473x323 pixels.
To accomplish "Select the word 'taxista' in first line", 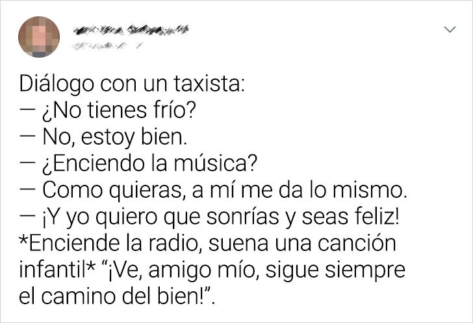I will (207, 84).
